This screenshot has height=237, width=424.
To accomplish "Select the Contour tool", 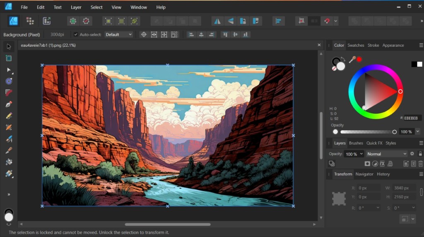I will pyautogui.click(x=9, y=81).
